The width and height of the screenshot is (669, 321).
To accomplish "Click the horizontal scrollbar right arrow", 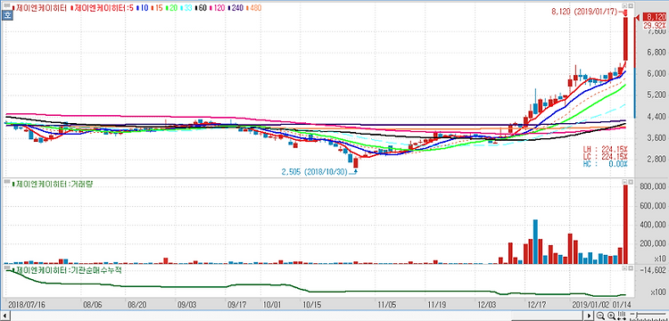I will coord(590,316).
